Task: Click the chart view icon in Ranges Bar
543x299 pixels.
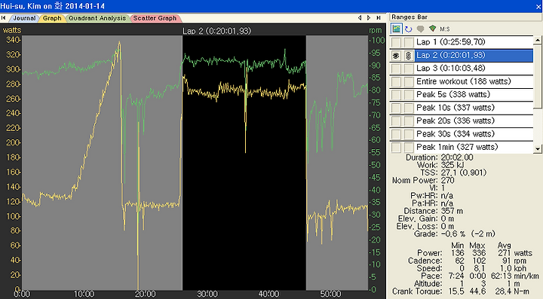Action: [x=396, y=29]
